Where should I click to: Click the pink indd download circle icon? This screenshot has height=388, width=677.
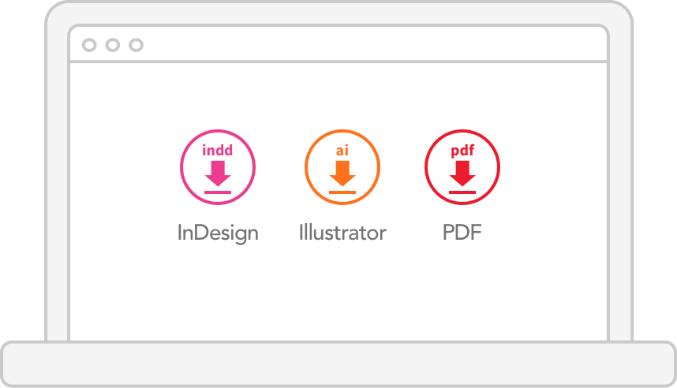point(218,167)
